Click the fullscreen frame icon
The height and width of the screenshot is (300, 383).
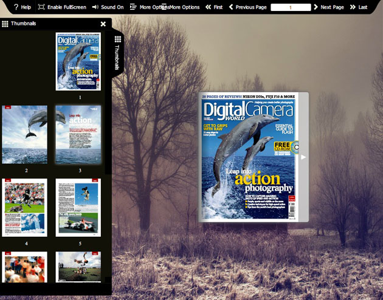(41, 7)
